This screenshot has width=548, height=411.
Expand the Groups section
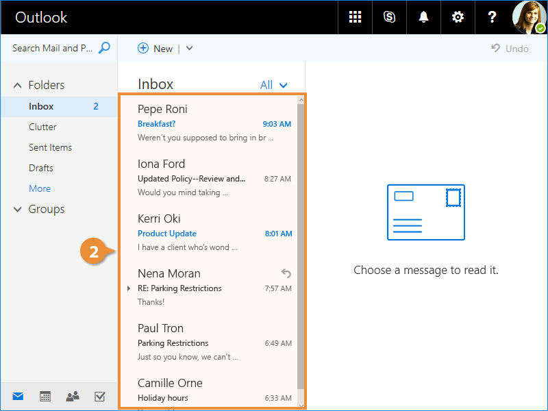tap(18, 210)
